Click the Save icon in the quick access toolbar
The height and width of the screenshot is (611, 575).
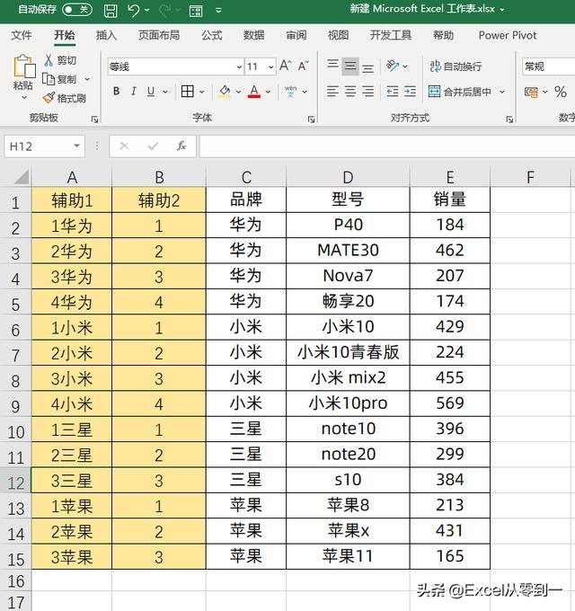point(111,11)
